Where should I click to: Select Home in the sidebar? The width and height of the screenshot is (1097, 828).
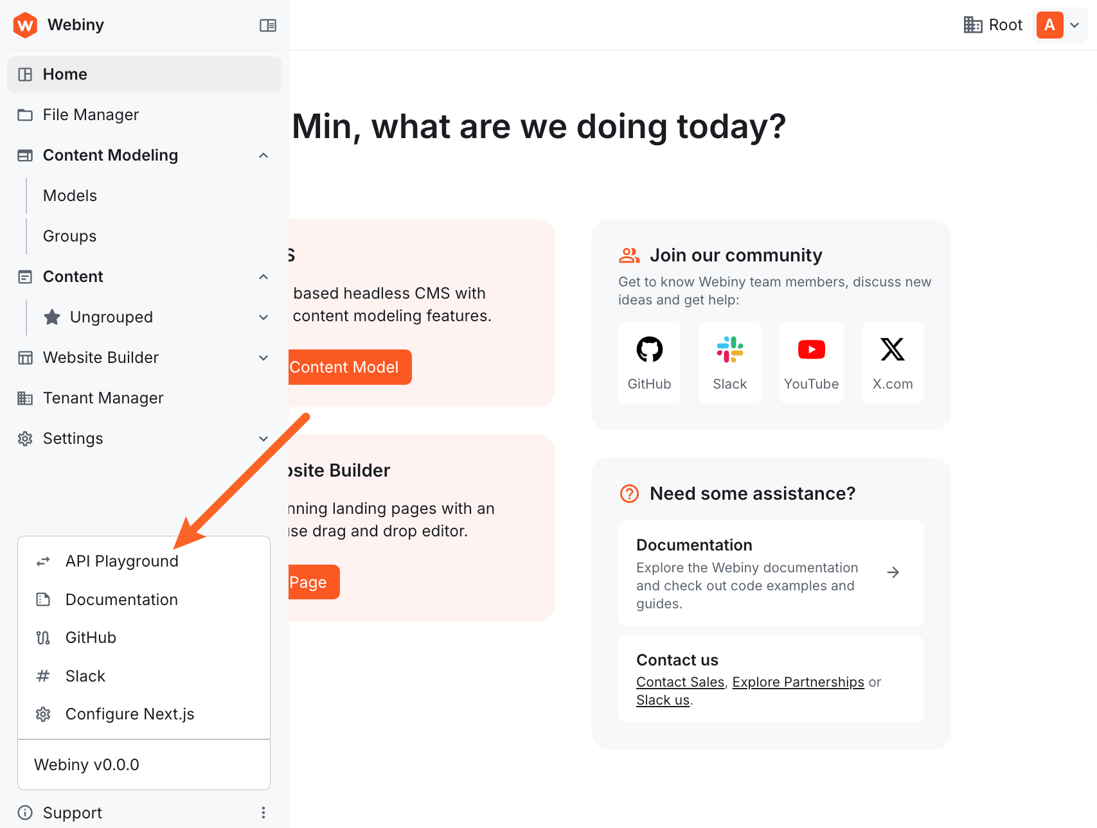point(65,74)
